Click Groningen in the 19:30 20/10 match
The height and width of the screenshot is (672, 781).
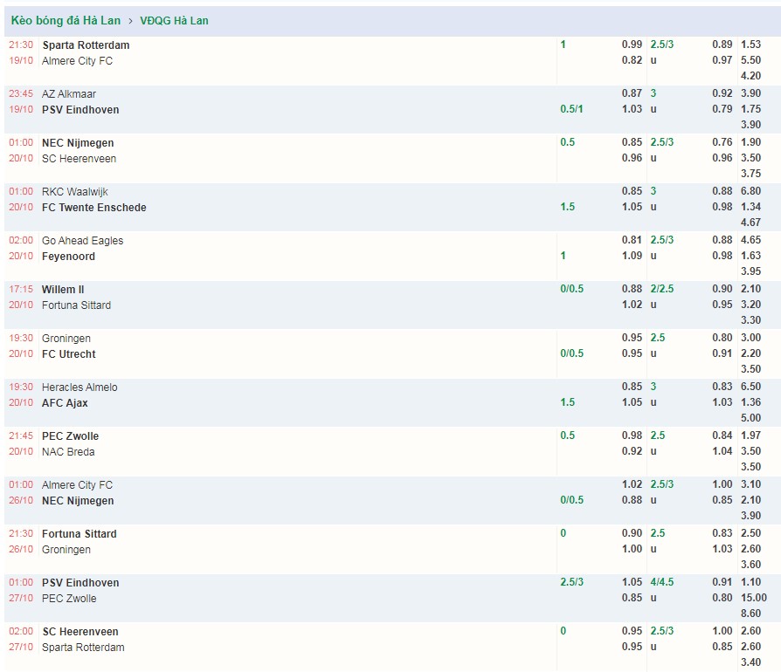point(66,339)
